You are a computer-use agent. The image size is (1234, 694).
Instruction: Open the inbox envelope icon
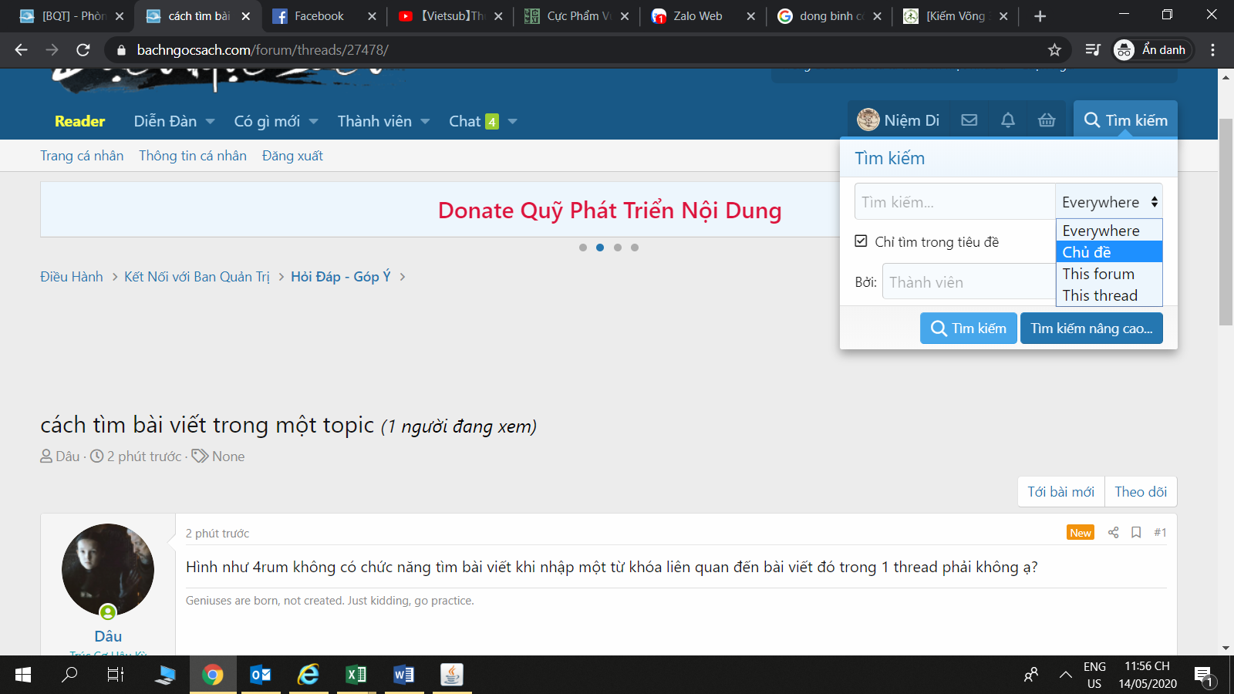click(969, 120)
